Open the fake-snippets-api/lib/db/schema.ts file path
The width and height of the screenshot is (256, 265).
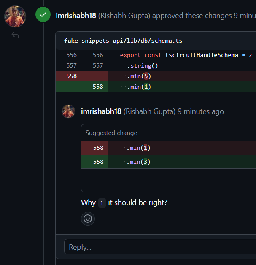[123, 41]
